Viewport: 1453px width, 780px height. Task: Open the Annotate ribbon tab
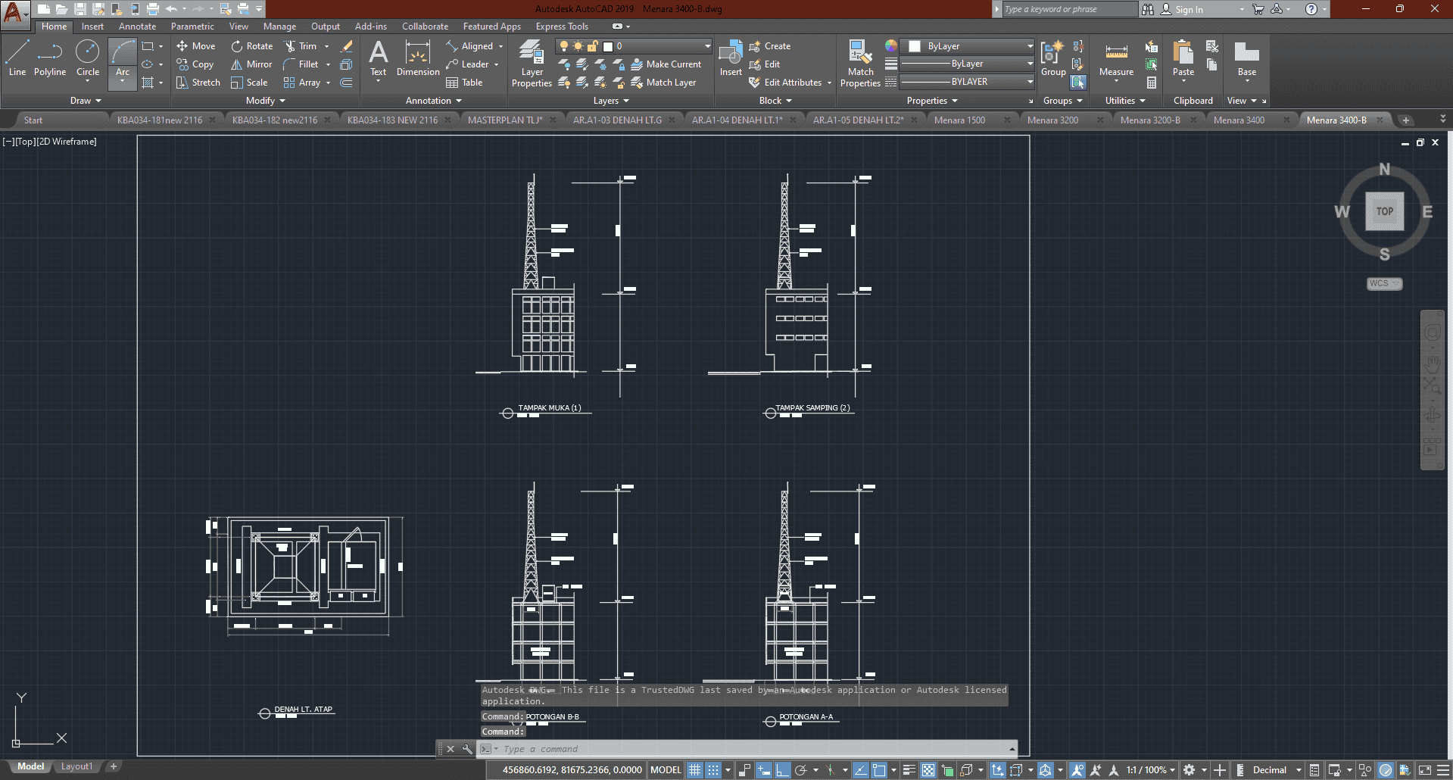pos(137,27)
